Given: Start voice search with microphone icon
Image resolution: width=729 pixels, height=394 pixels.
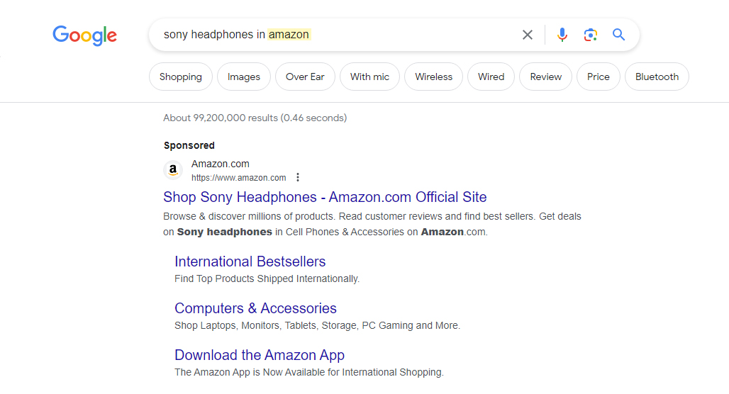Looking at the screenshot, I should point(562,35).
